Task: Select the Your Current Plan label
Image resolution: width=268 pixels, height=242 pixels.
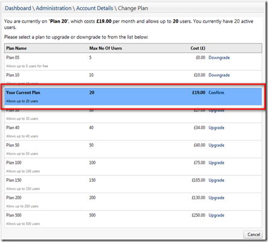Action: tap(23, 93)
